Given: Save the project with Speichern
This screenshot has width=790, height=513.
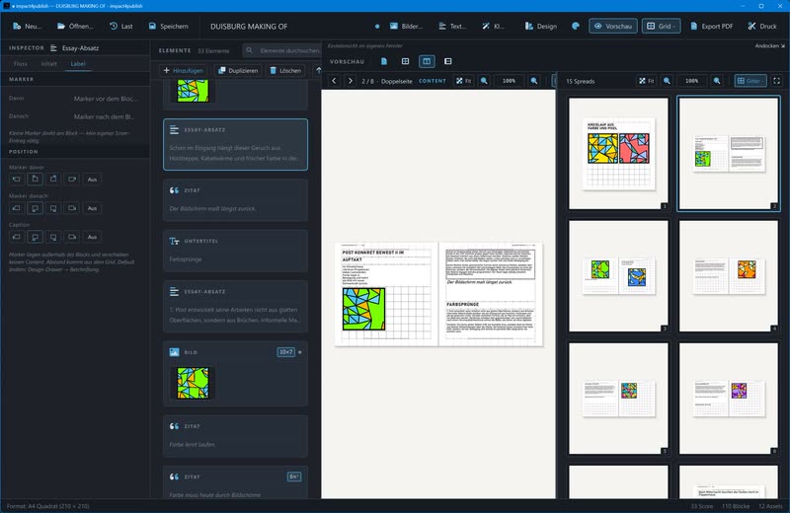Looking at the screenshot, I should point(168,27).
